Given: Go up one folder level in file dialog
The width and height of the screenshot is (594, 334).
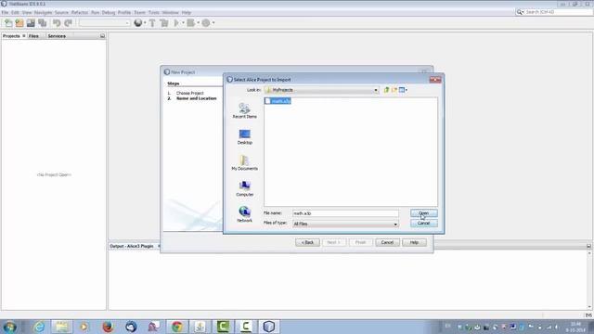Looking at the screenshot, I should pos(386,90).
